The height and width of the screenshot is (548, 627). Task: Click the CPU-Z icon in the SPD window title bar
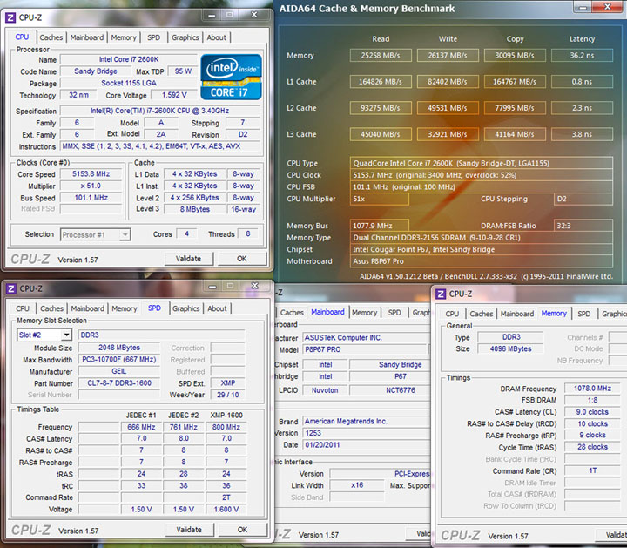click(10, 288)
